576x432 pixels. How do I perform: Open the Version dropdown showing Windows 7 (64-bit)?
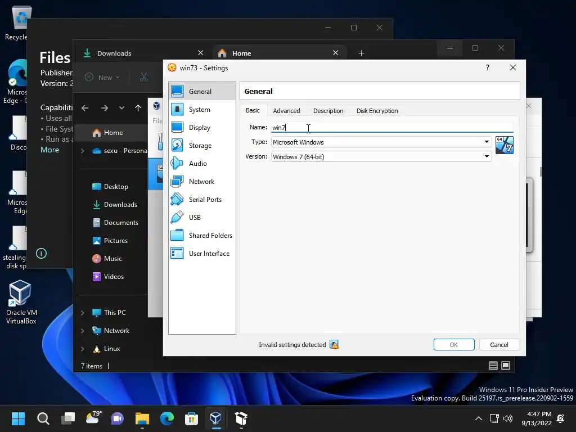(381, 157)
